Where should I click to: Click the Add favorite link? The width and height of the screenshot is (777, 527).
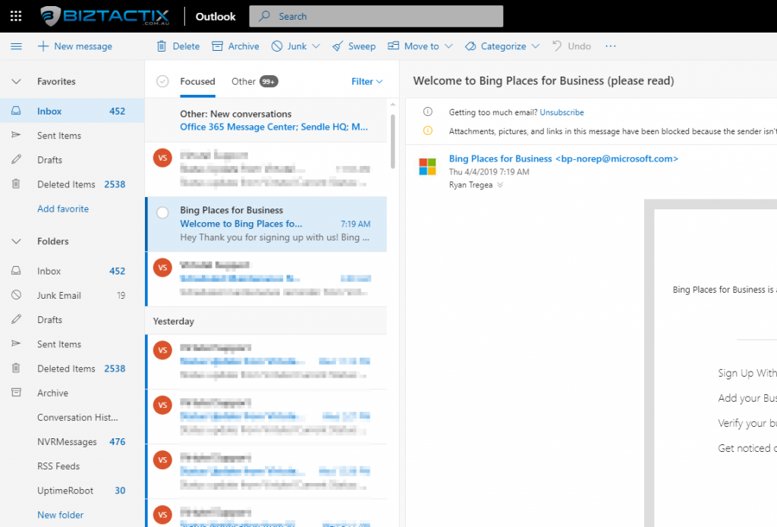63,209
